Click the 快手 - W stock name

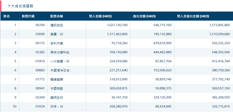[57, 106]
